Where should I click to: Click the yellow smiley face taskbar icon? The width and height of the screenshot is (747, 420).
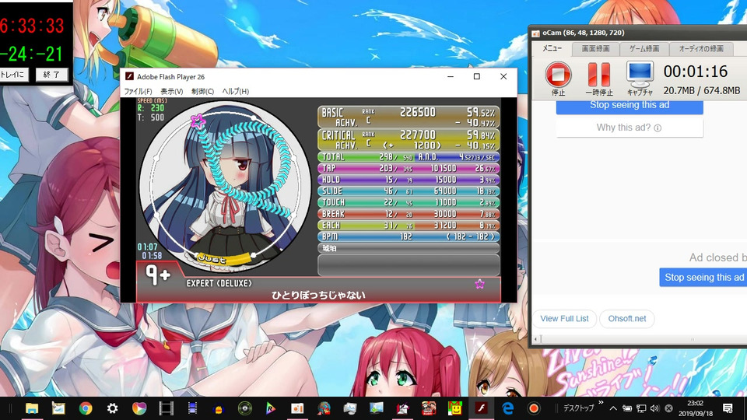click(455, 408)
